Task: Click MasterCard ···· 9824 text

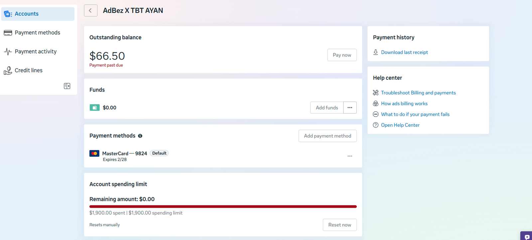Action: (x=125, y=153)
